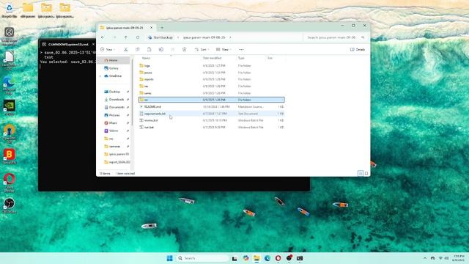Open Task View from taskbar
Screen dimensions: 469x264
234,258
